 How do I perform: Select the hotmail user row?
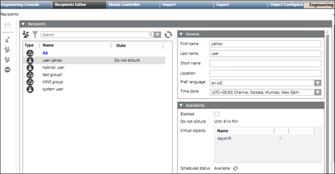(x=94, y=67)
